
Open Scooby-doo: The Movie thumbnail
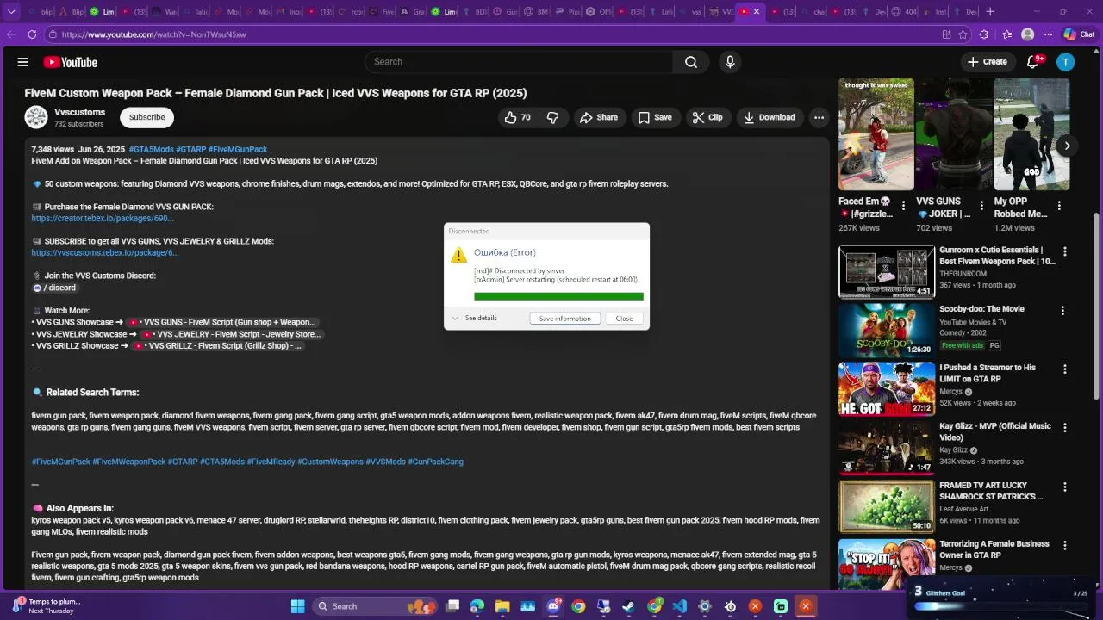(x=887, y=330)
